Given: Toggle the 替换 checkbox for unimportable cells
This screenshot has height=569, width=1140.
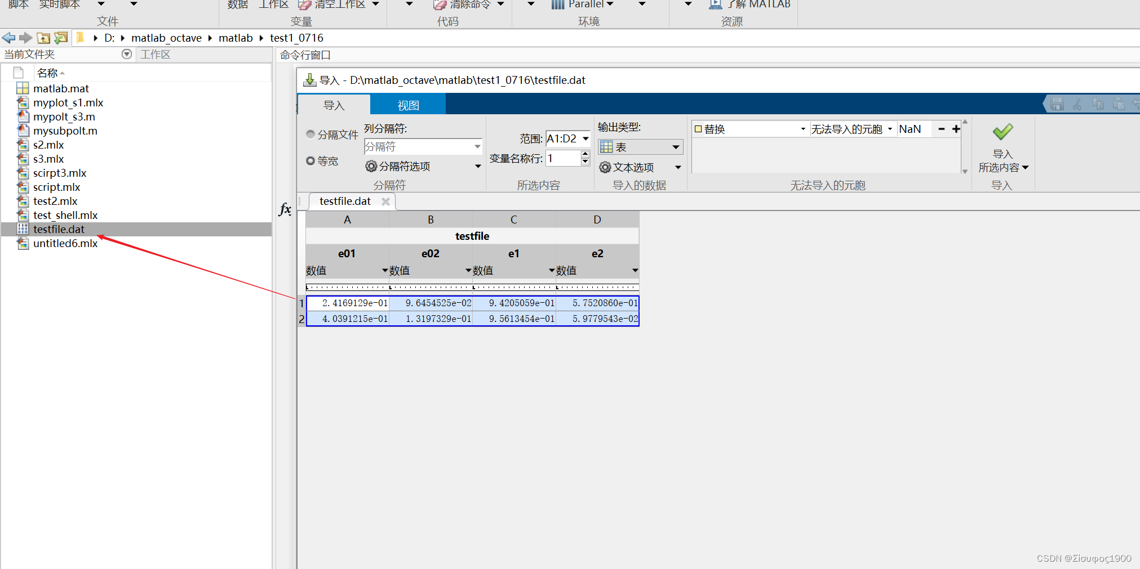Looking at the screenshot, I should 699,128.
